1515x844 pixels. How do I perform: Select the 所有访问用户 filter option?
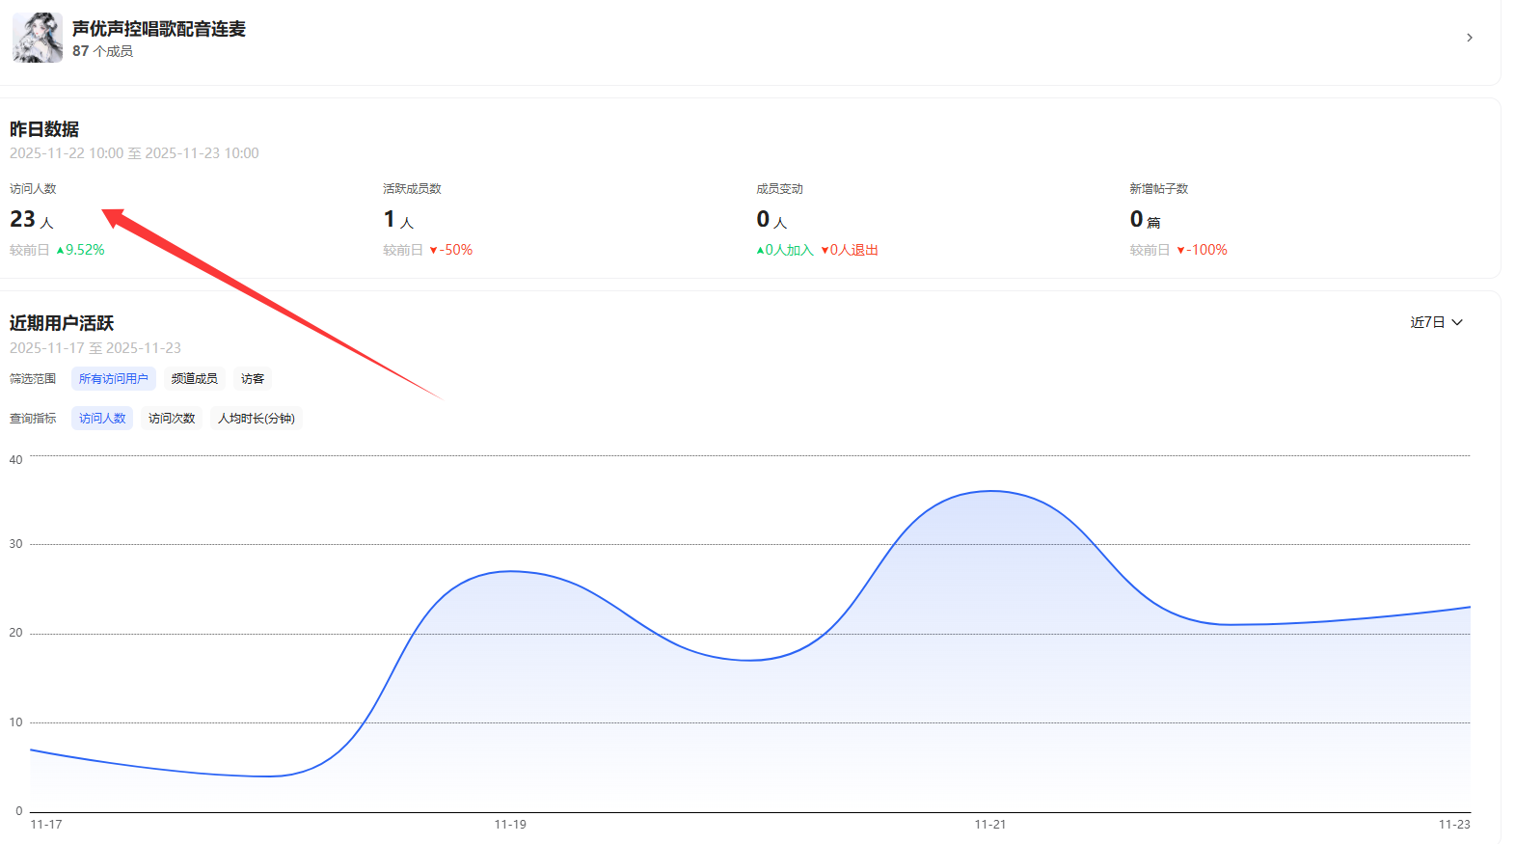point(114,379)
